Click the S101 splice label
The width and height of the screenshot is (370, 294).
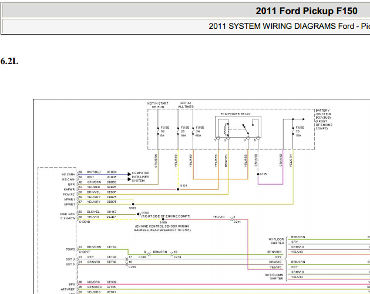[183, 186]
